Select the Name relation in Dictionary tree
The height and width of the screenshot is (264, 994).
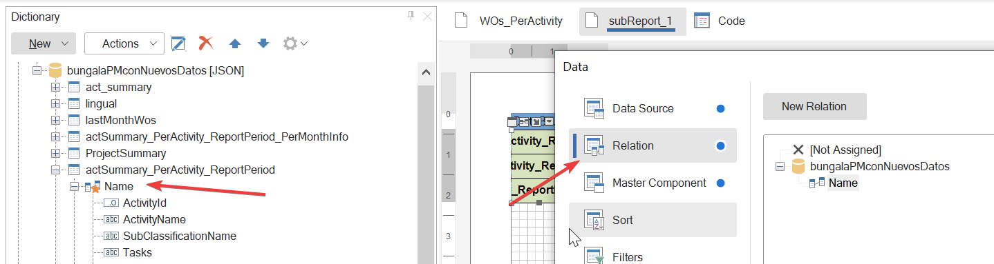(x=119, y=186)
